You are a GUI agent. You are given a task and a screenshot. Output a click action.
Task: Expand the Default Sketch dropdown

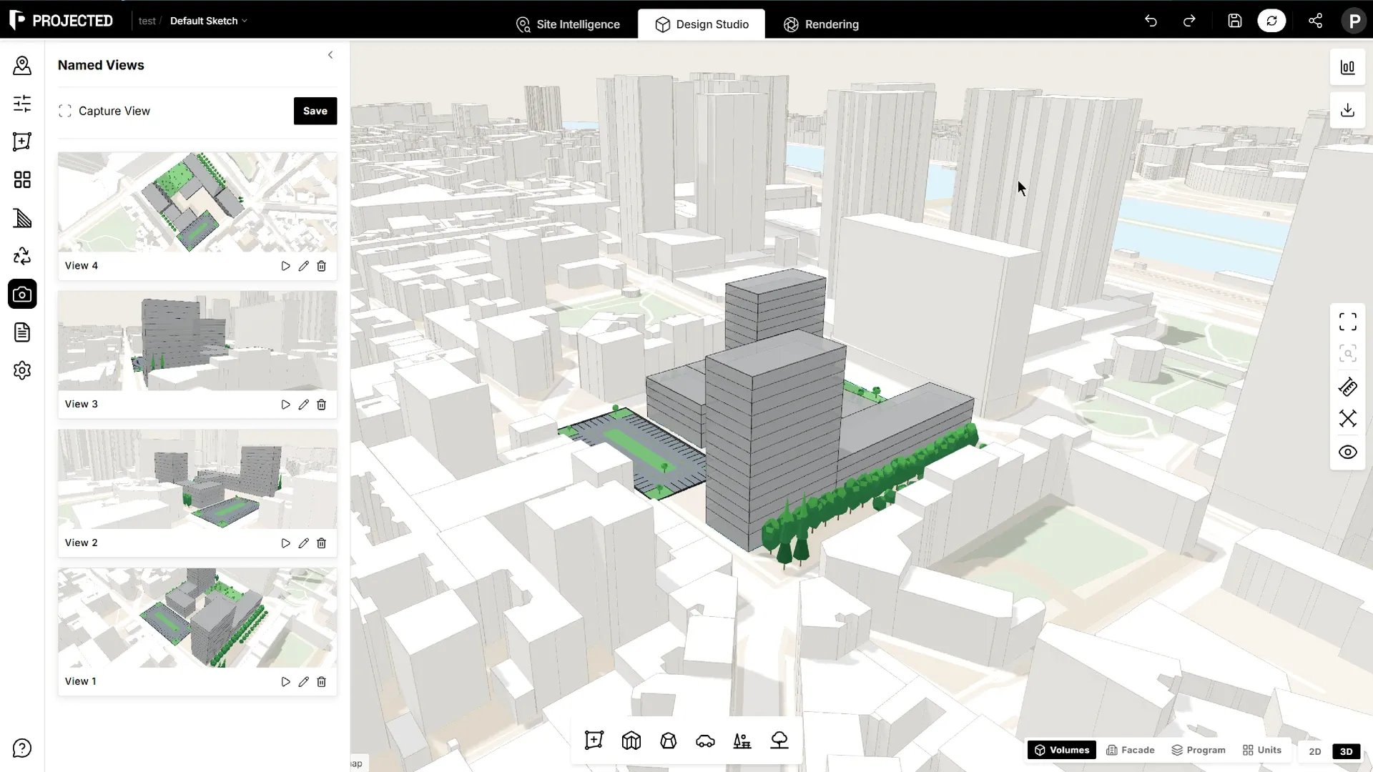209,21
